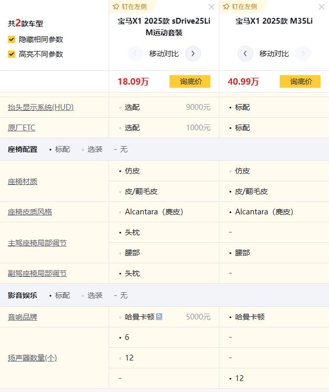Click the disabled left arrow under sDrive25Li

pyautogui.click(x=135, y=54)
